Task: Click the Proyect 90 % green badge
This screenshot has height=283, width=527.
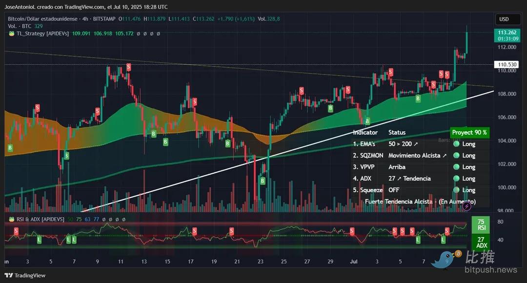Action: (x=469, y=132)
